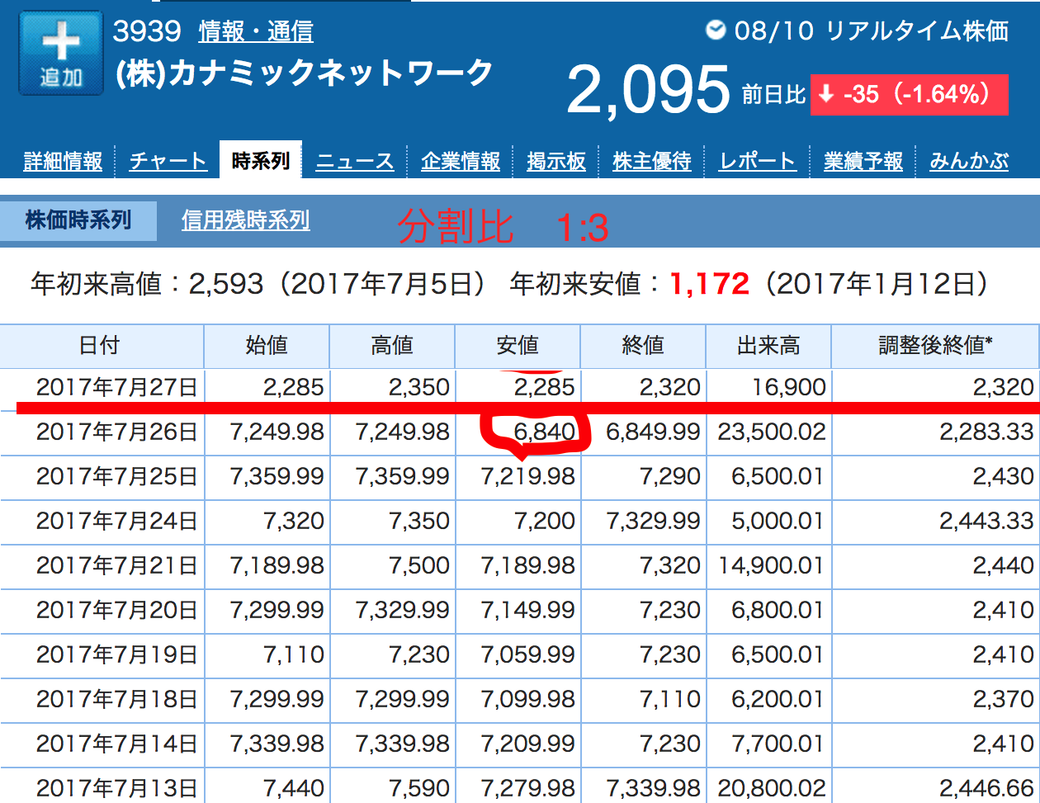Select the 株価時系列 sub-tab
The width and height of the screenshot is (1040, 803).
pyautogui.click(x=78, y=220)
